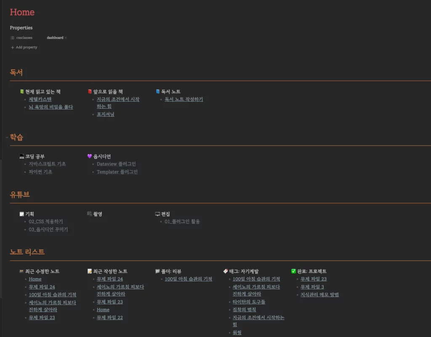Collapse the 학습 heading section
Screen dimensions: 431x337
click(x=7, y=137)
